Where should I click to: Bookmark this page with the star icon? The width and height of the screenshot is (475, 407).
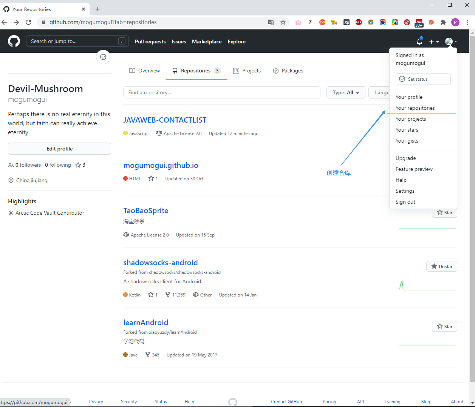point(283,22)
